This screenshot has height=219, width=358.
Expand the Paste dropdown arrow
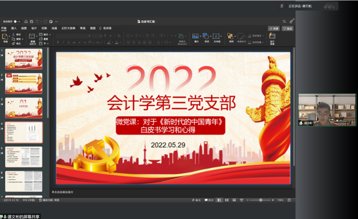[10, 36]
